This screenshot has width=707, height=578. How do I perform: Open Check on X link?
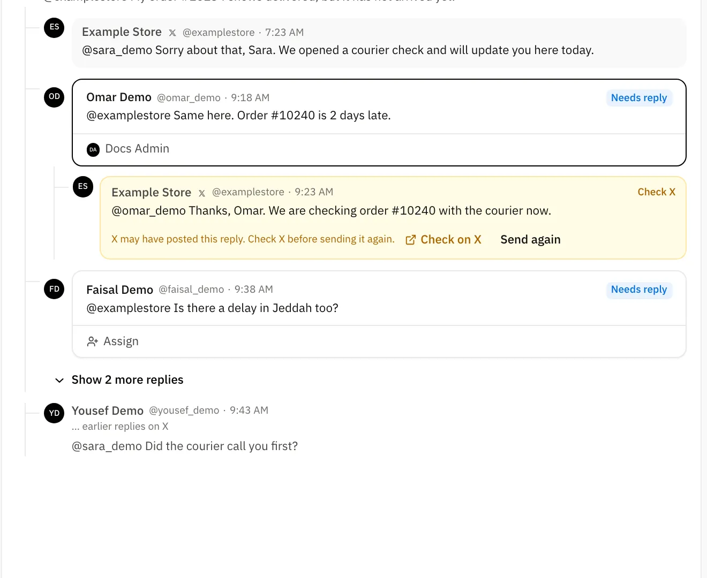(x=443, y=240)
